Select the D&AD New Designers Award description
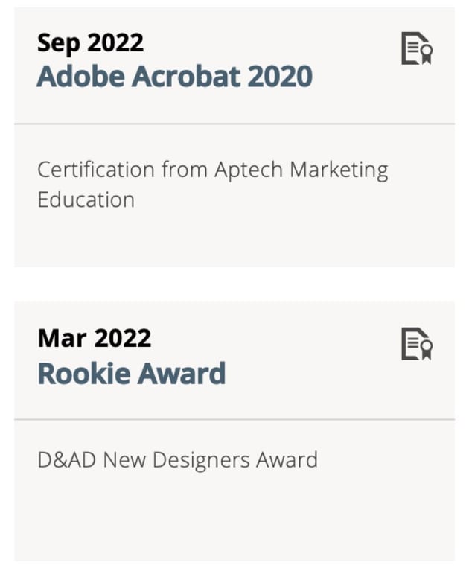Screen dimensions: 469x577 177,459
